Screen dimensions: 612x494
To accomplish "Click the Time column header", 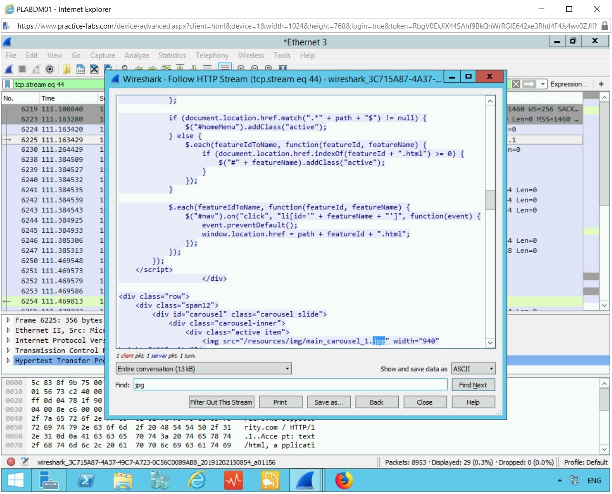I will coord(69,98).
